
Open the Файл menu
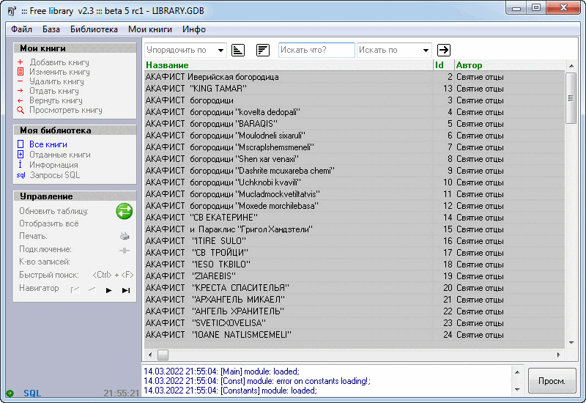click(21, 29)
